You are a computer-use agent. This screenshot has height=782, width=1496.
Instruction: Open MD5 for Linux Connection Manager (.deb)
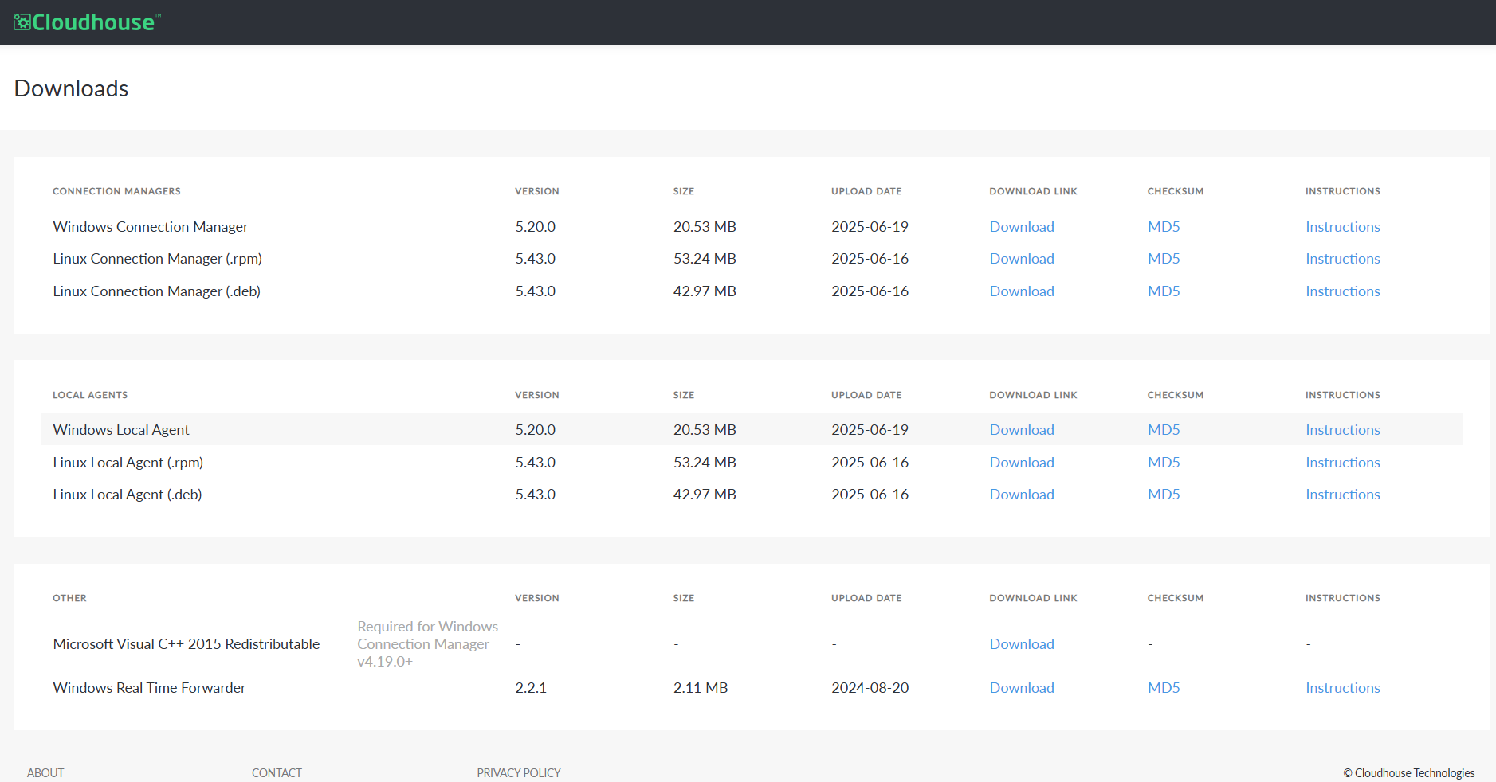(x=1164, y=291)
